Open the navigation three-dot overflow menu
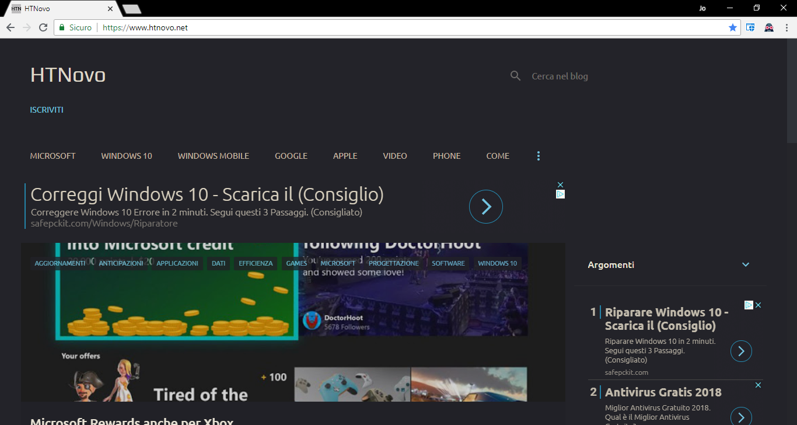This screenshot has height=425, width=797. coord(539,156)
